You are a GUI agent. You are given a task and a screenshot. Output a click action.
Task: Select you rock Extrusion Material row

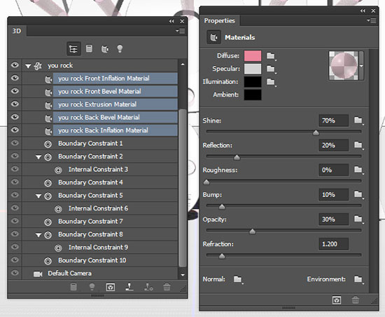(115, 104)
